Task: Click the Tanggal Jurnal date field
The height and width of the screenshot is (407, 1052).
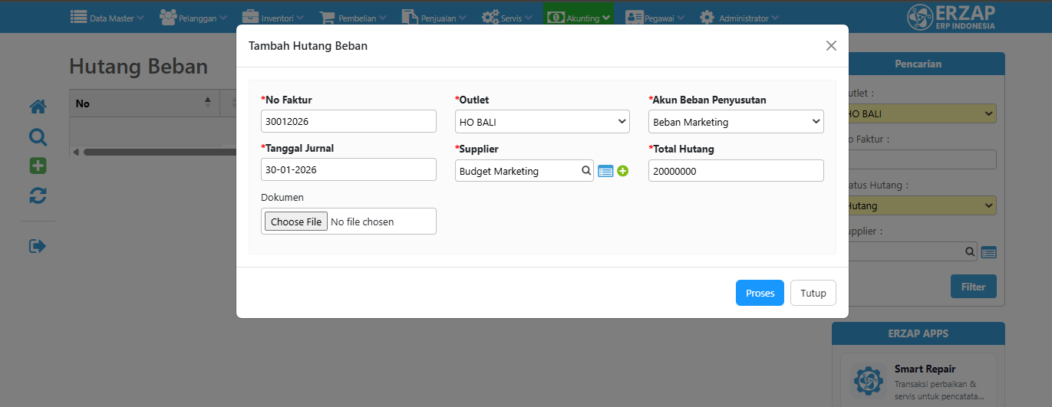Action: coord(348,169)
